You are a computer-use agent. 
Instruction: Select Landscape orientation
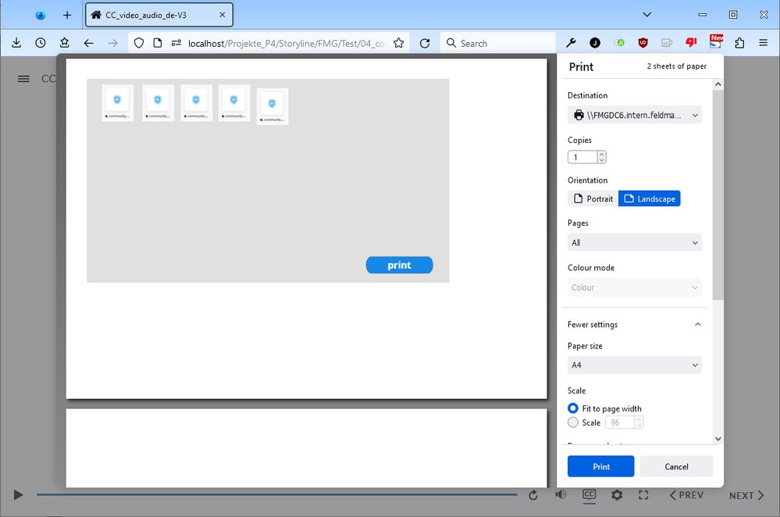coord(649,198)
